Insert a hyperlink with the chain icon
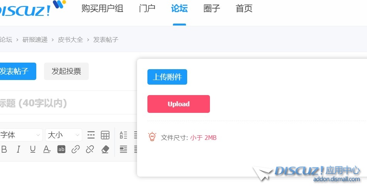Viewport: 367px width, 189px height. pos(76,149)
